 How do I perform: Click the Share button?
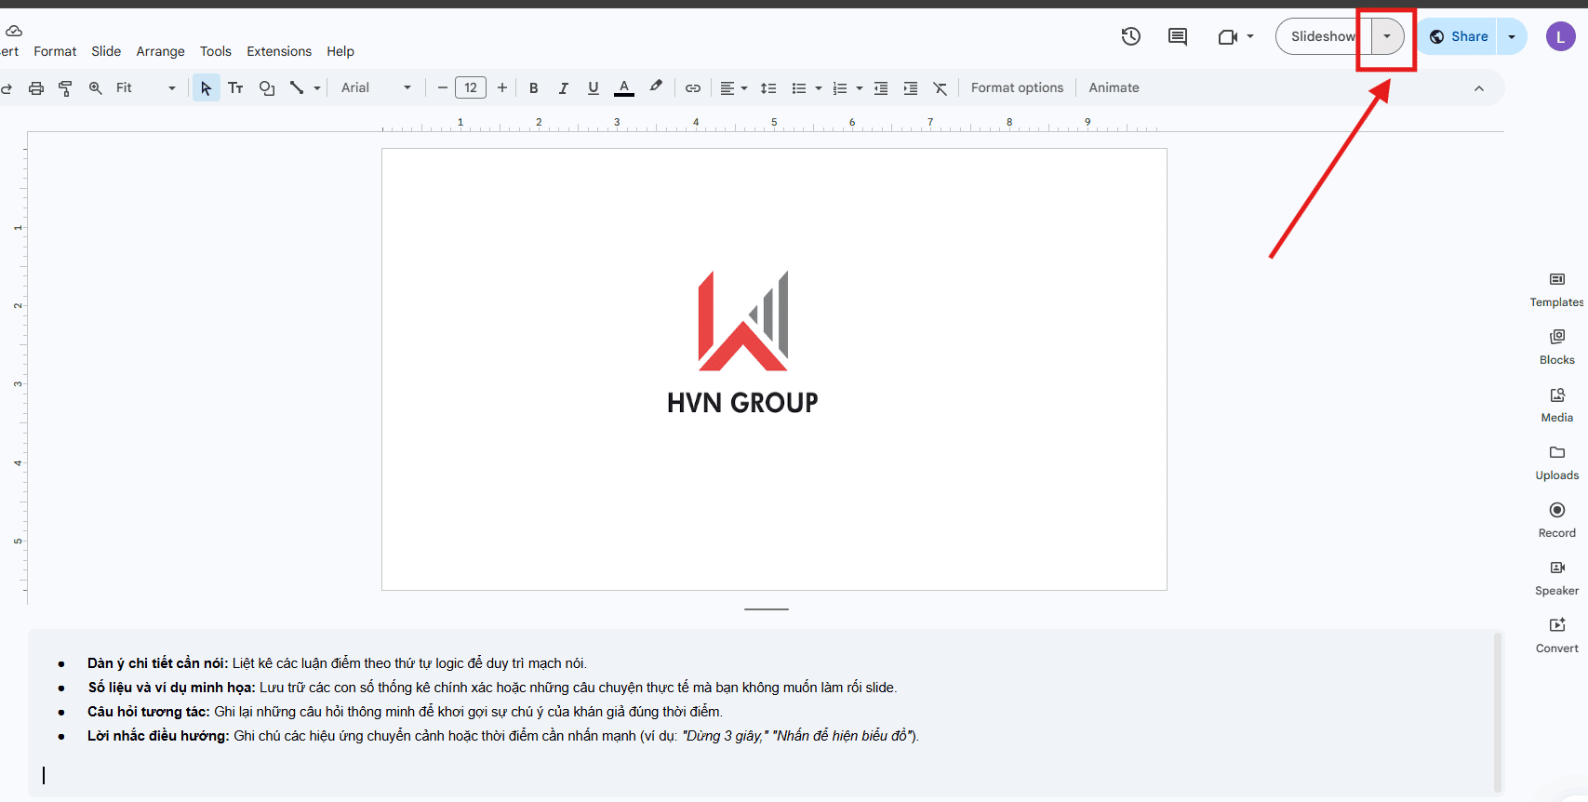1458,36
